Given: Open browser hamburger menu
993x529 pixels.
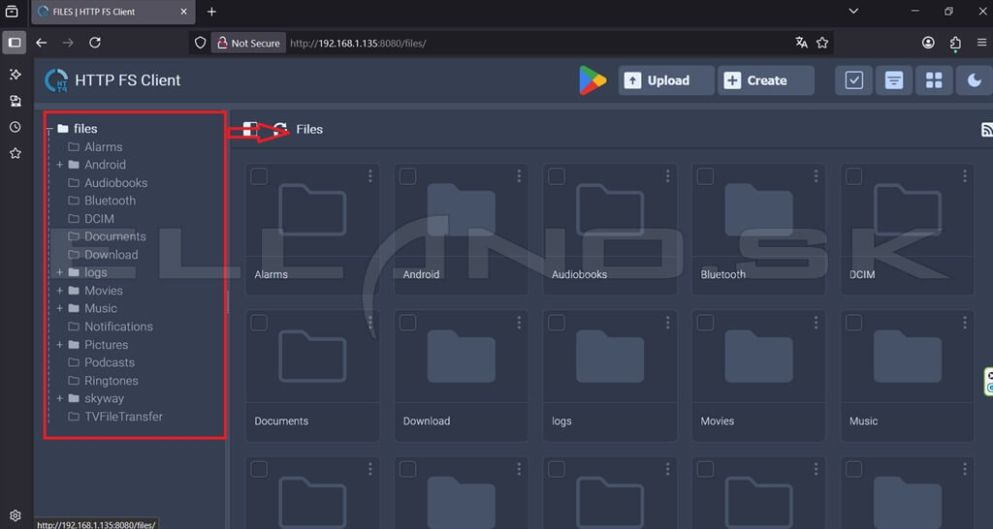Looking at the screenshot, I should pyautogui.click(x=981, y=43).
